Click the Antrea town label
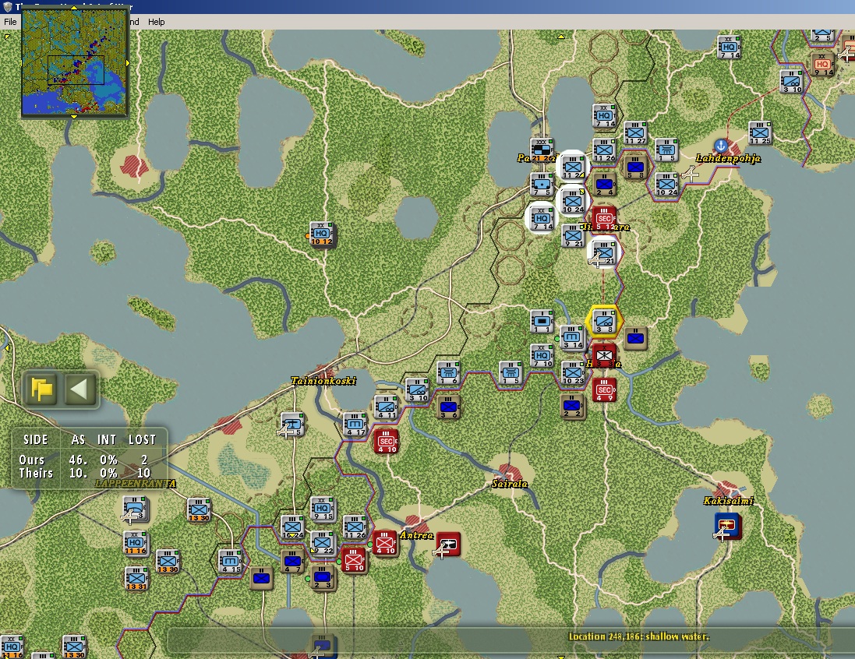Viewport: 855px width, 659px height. [417, 535]
